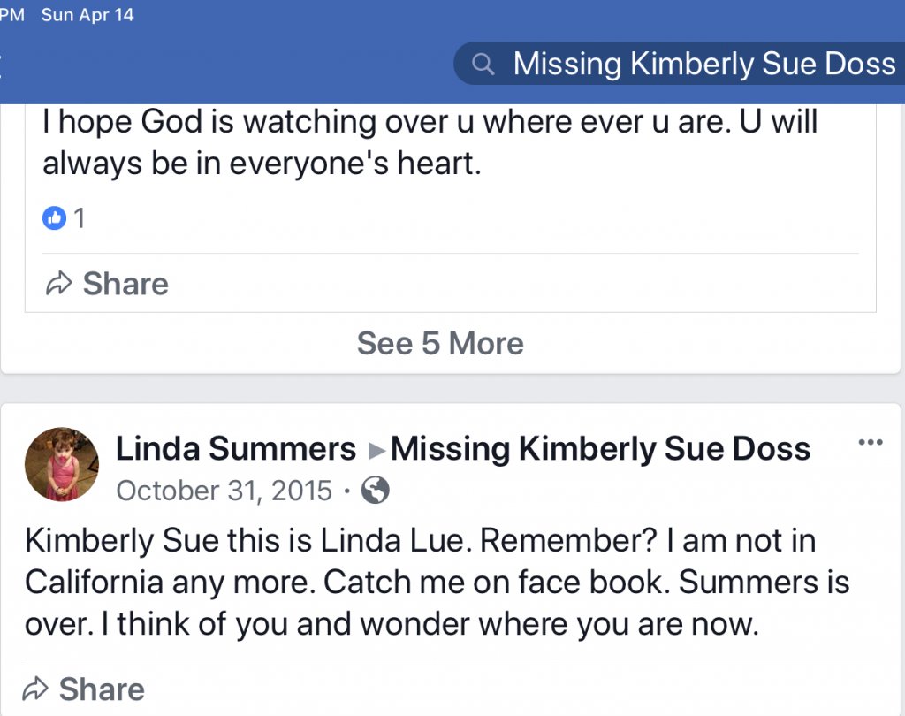
Task: Click share arrow icon on Linda Summers' post
Action: pyautogui.click(x=35, y=689)
